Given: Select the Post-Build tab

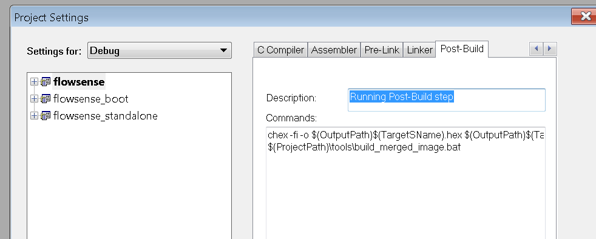Looking at the screenshot, I should pyautogui.click(x=462, y=49).
